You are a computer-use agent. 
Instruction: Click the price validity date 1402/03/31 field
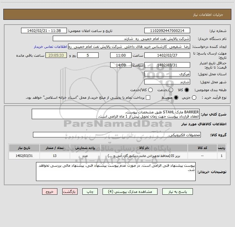(x=167, y=65)
